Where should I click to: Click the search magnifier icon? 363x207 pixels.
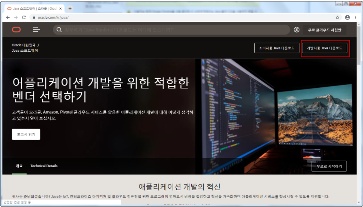(59, 30)
